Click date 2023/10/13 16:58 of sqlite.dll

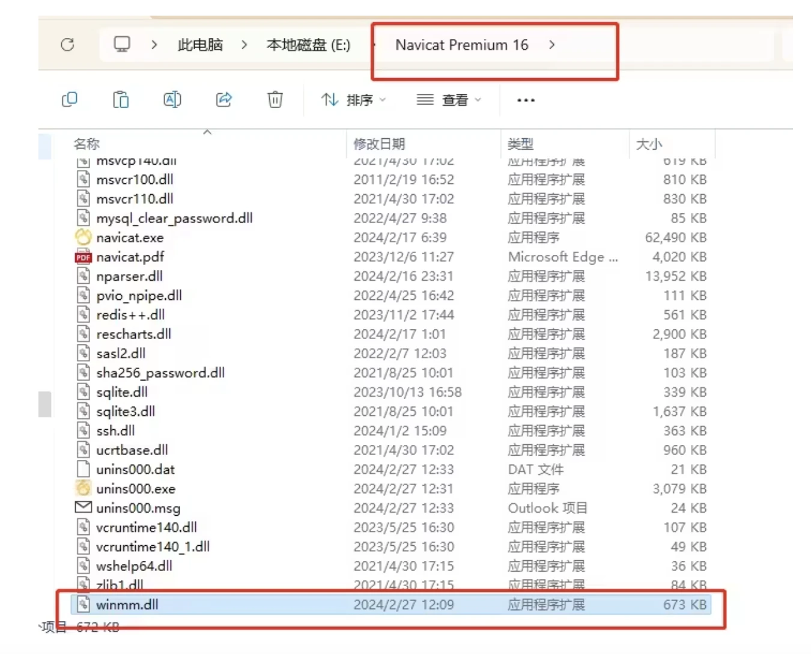point(407,392)
